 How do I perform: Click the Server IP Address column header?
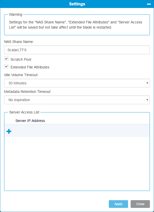click(30, 121)
